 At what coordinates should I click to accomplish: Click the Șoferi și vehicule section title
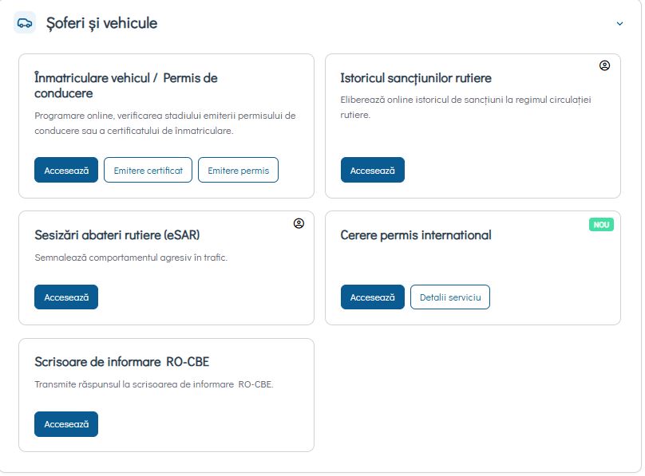click(101, 23)
